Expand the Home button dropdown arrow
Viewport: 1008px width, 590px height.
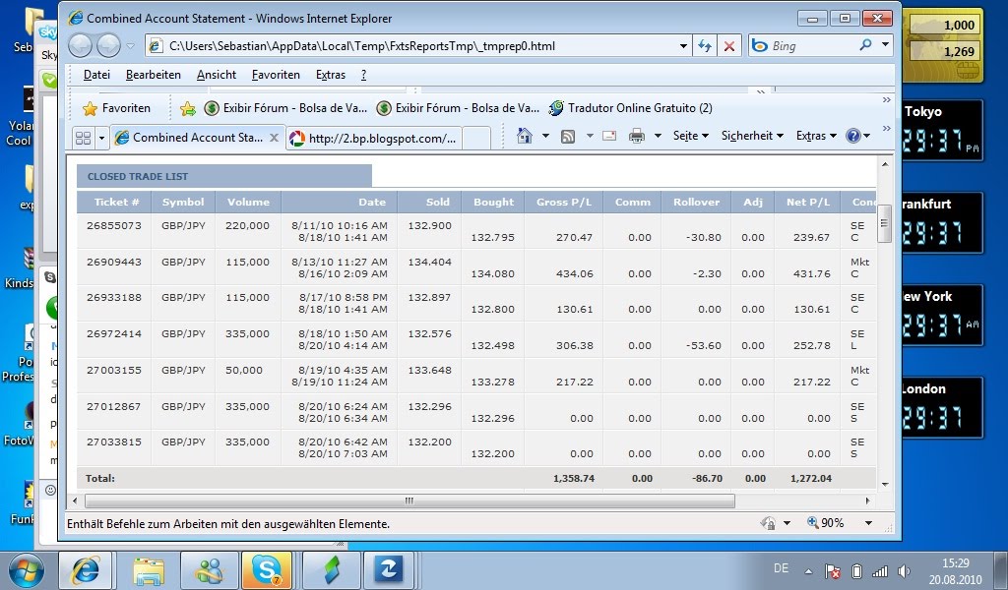(x=545, y=136)
